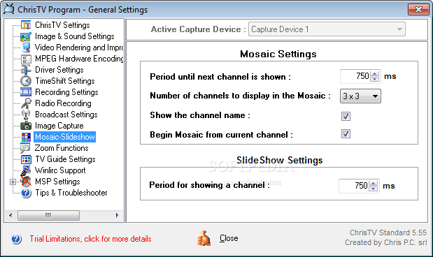Decrease SlideShow period with down spinner arrow
The height and width of the screenshot is (257, 433).
pos(374,189)
